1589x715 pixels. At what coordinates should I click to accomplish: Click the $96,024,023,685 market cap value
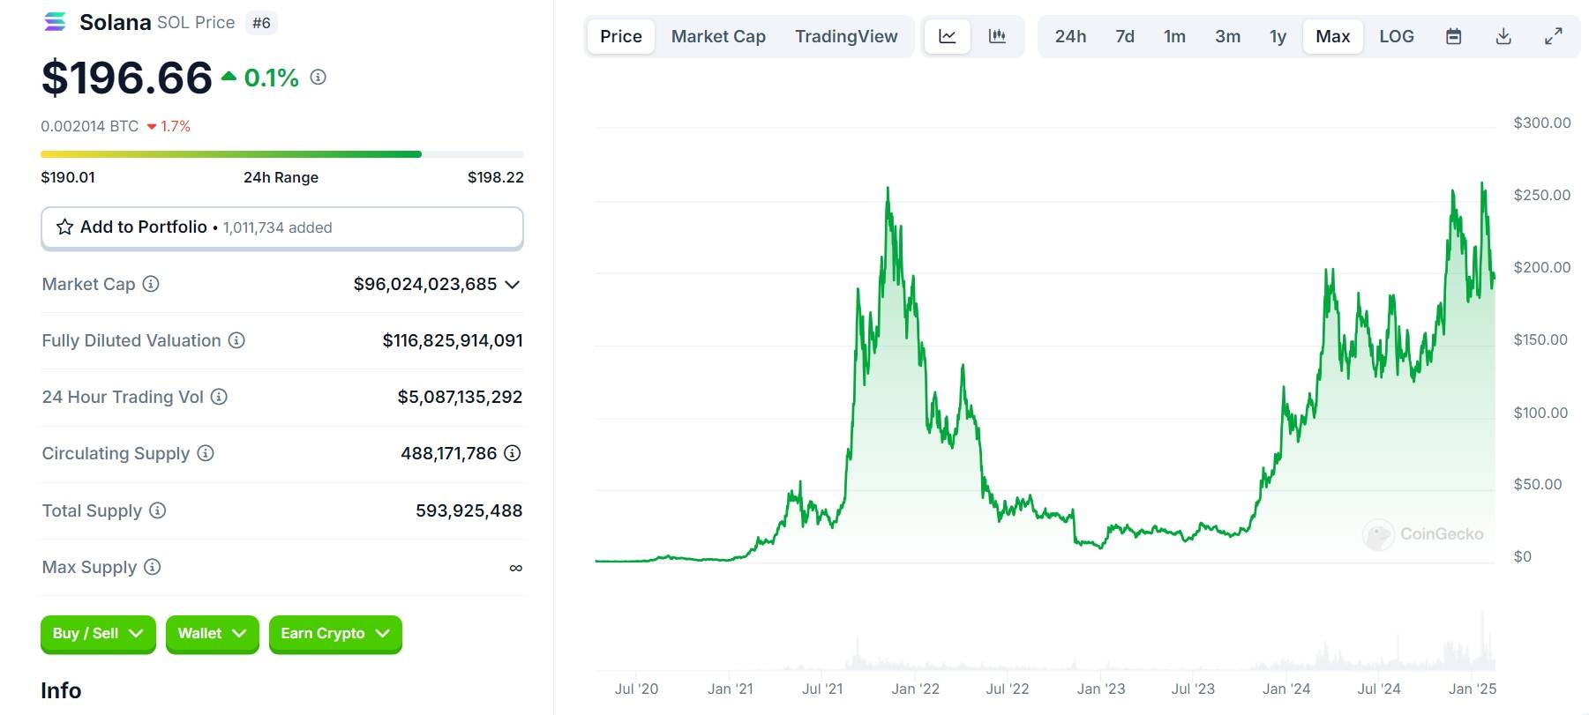point(425,284)
